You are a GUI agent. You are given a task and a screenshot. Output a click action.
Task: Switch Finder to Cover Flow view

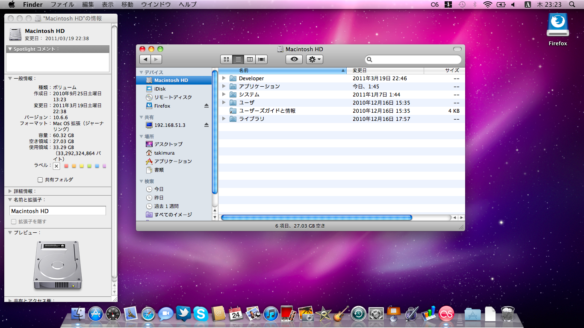[262, 59]
